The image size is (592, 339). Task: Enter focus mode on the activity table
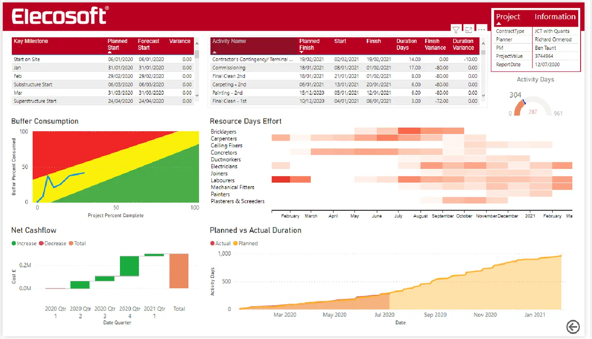pos(468,30)
